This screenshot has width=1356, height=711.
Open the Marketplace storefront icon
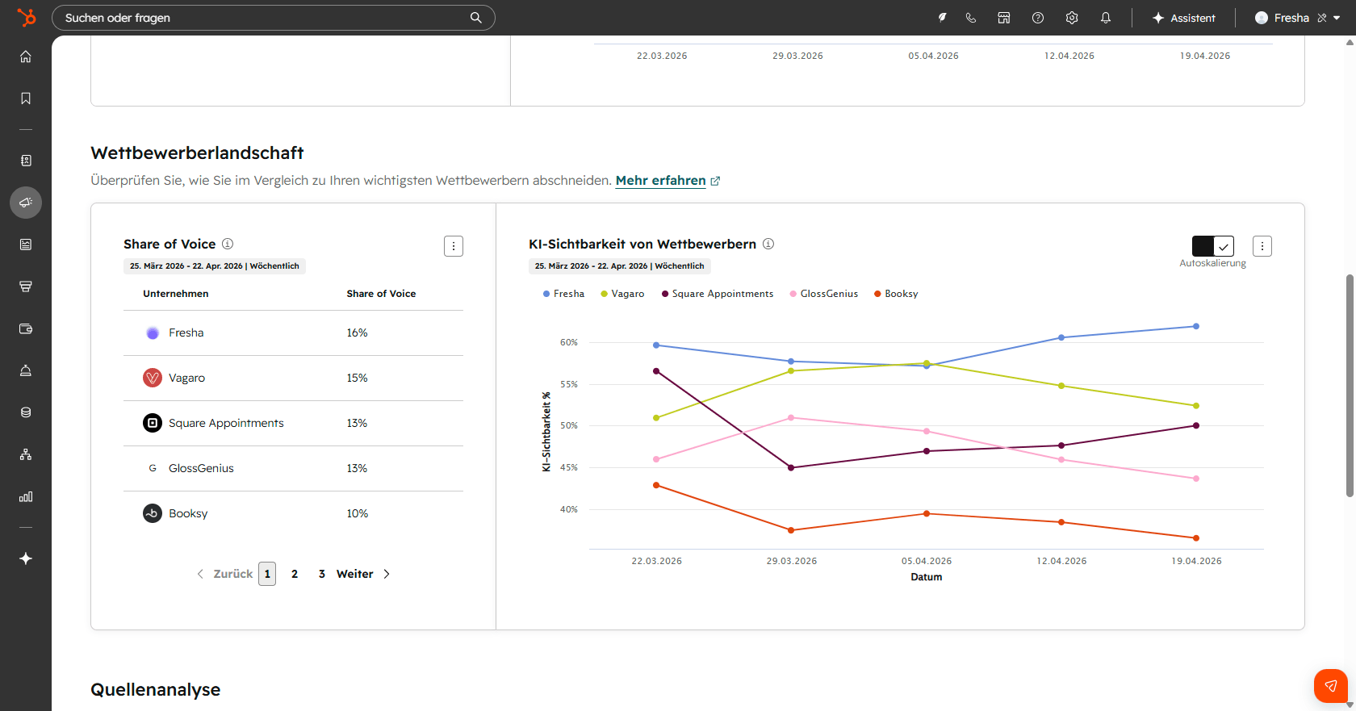[x=1004, y=18]
